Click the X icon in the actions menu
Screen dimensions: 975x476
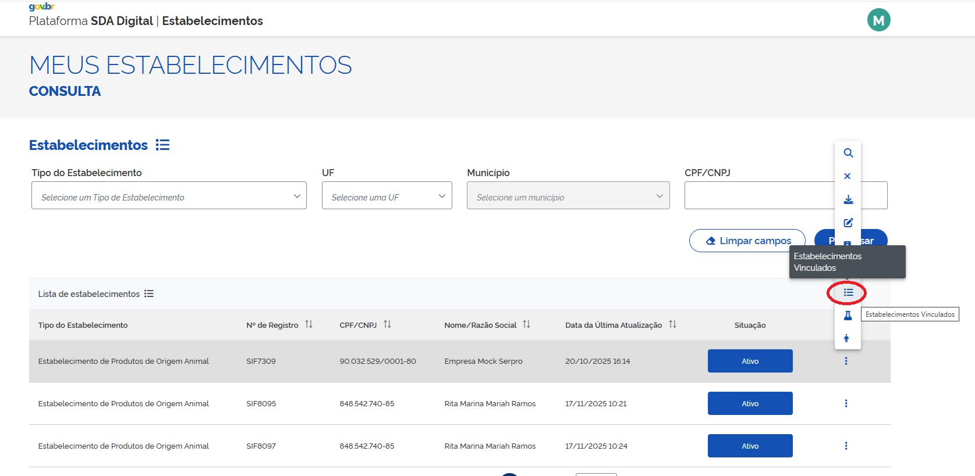(848, 176)
